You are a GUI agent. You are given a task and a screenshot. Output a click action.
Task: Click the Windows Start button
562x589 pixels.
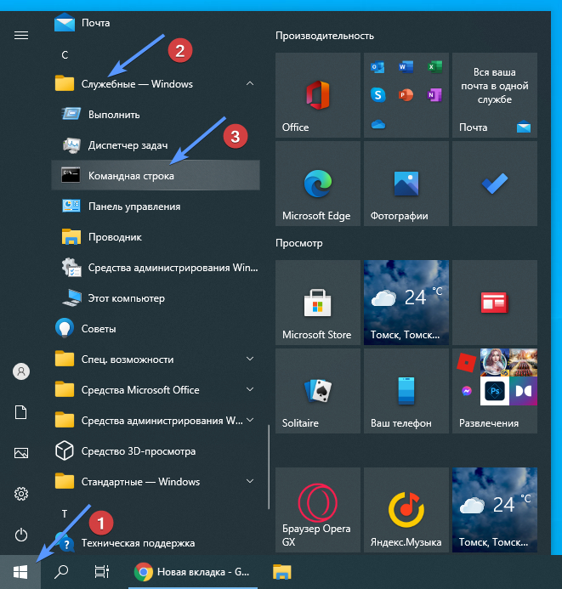point(20,572)
